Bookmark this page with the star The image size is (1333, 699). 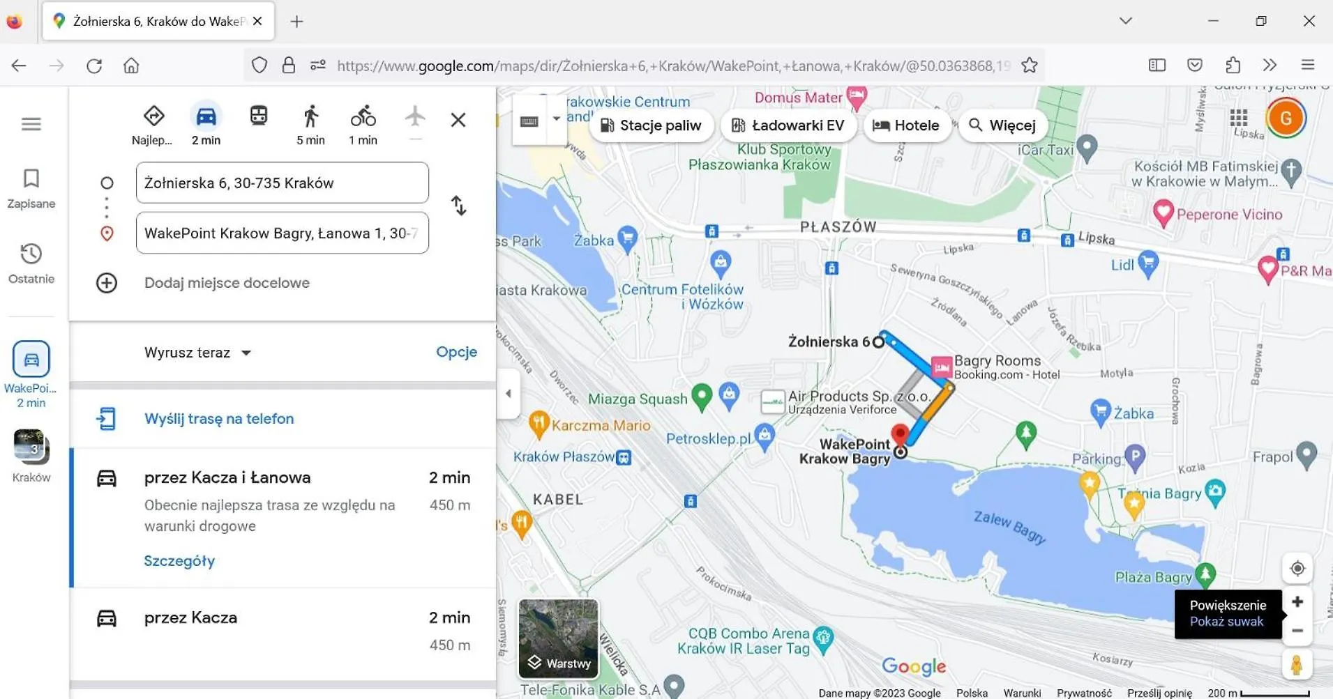[1030, 66]
